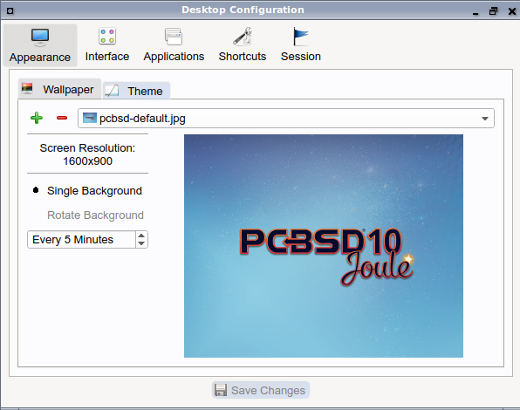Image resolution: width=520 pixels, height=410 pixels.
Task: Click the Every 5 Minutes interval field
Action: 81,240
